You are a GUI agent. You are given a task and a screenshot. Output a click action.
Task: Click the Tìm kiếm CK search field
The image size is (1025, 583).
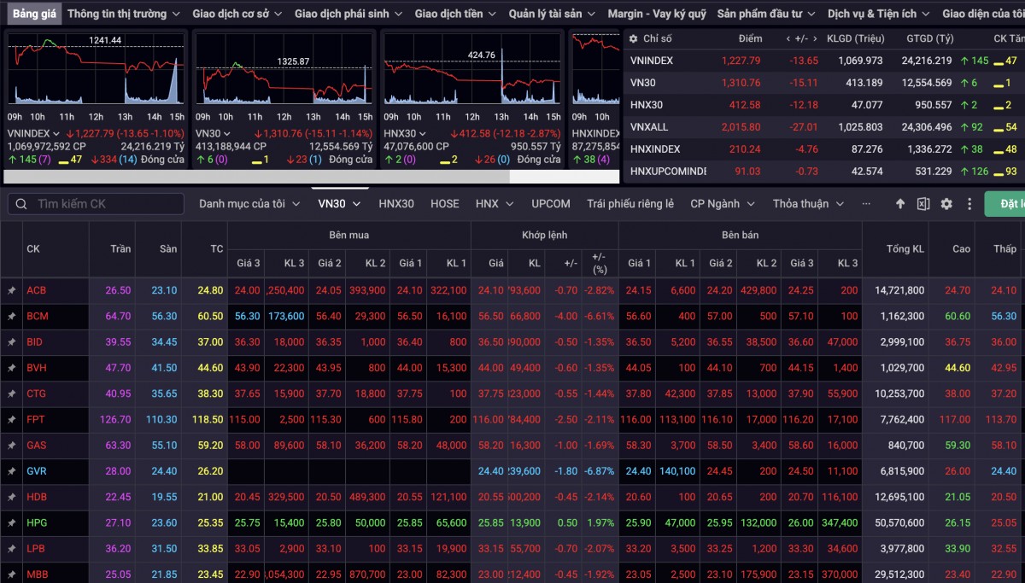97,204
